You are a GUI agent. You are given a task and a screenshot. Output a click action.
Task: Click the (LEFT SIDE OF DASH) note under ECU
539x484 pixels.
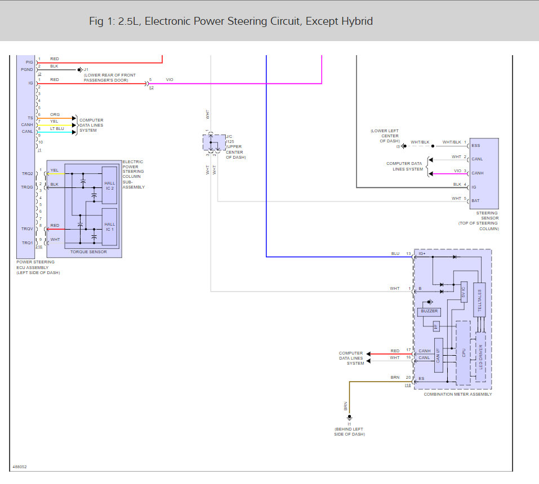[x=38, y=273]
